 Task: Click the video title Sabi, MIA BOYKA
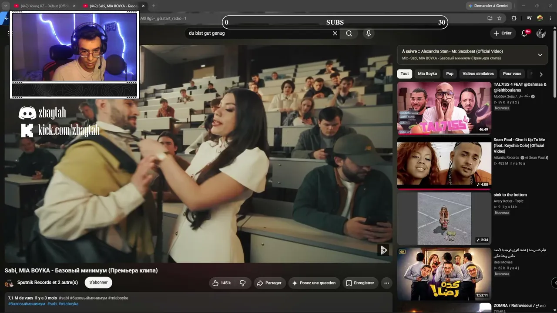81,270
